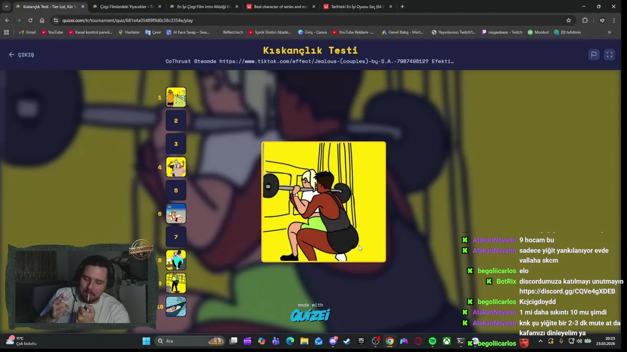Open Chrome three-dot menu
Screen dimensions: 627x352
[x=614, y=20]
